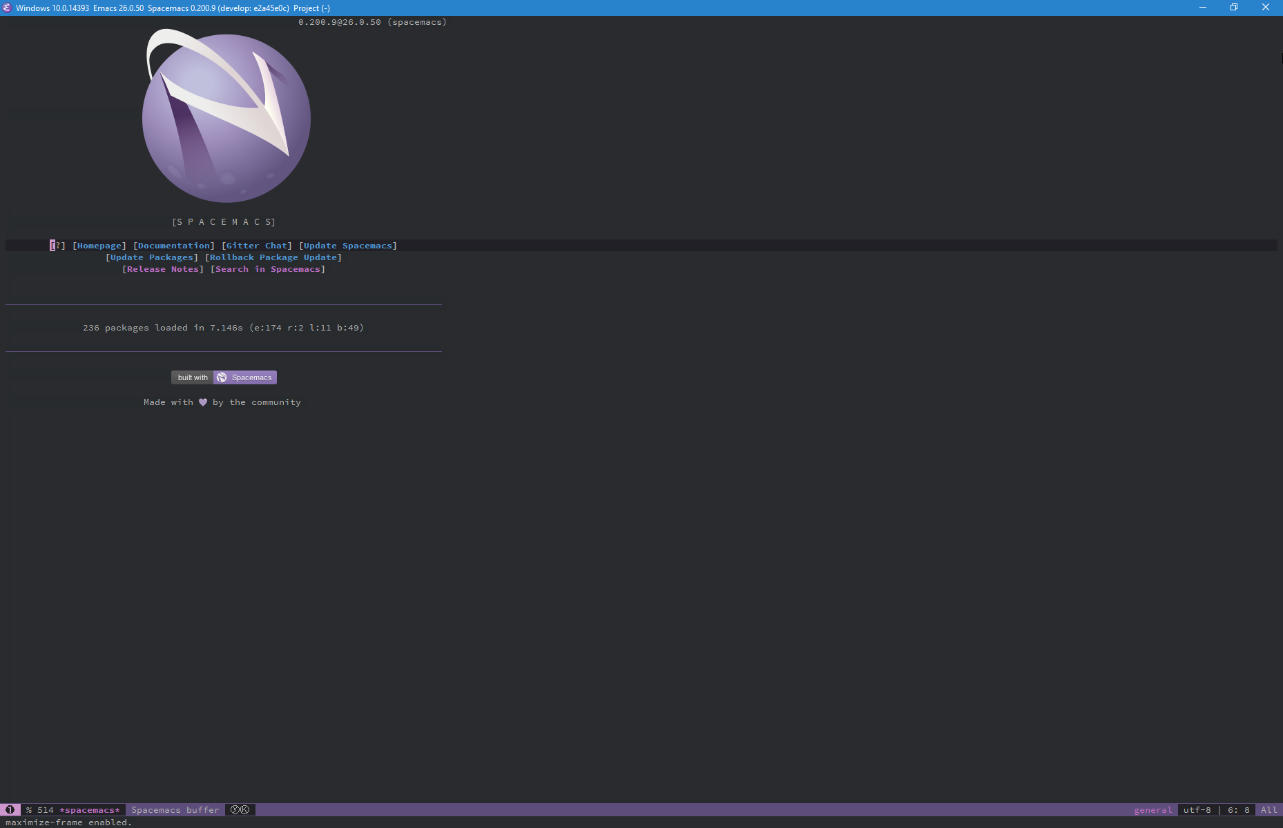The image size is (1283, 828).
Task: Click the Emacs icon in the title bar
Action: pos(7,8)
